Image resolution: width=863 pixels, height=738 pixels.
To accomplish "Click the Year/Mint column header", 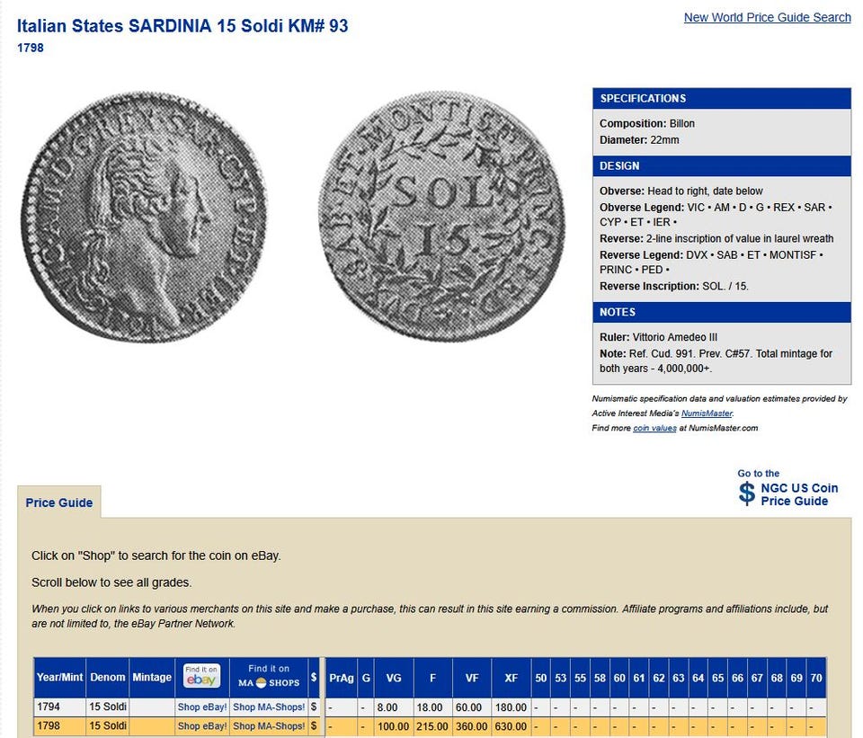I will coord(59,678).
